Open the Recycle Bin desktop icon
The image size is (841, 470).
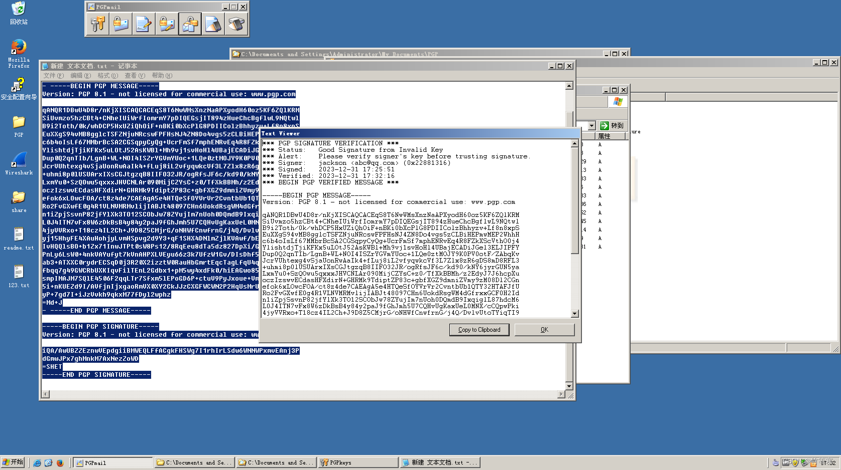pos(19,13)
